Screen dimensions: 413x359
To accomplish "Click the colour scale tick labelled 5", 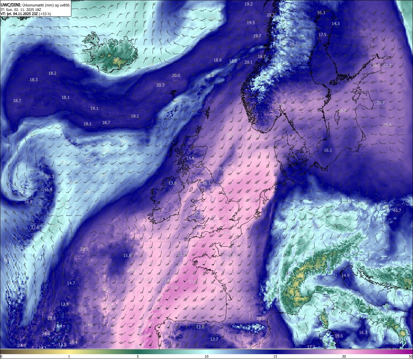I will click(x=138, y=356).
